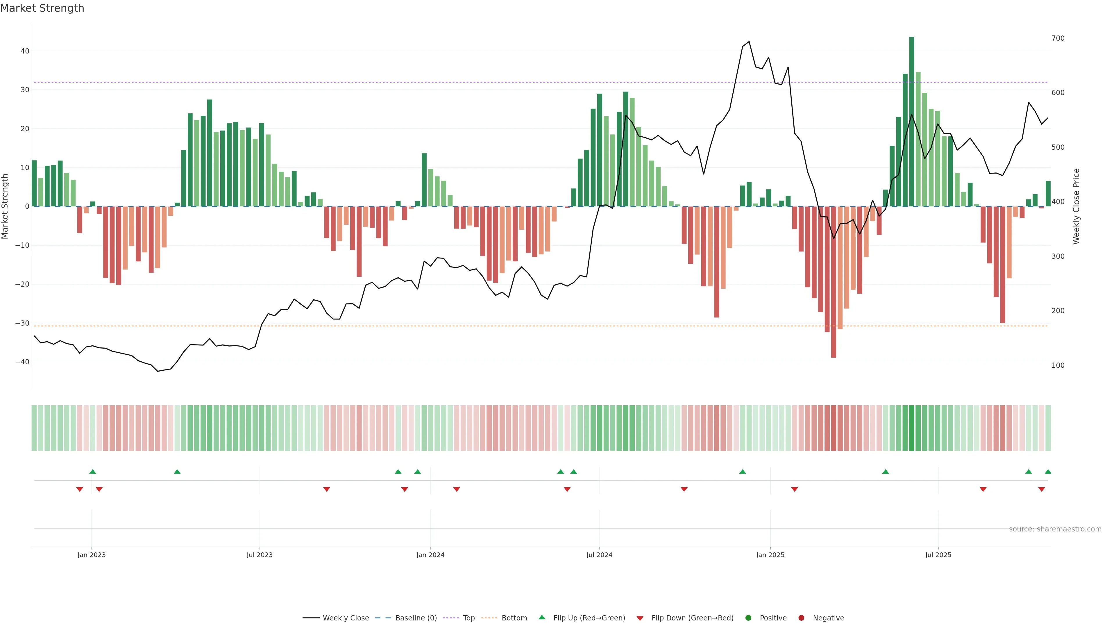The width and height of the screenshot is (1116, 628).
Task: Click Positive green circle legend icon
Action: [x=748, y=618]
